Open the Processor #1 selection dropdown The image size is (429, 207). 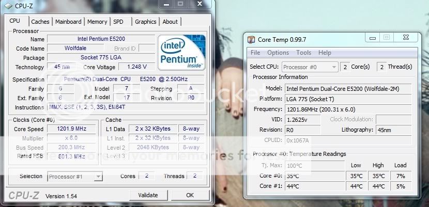75,177
